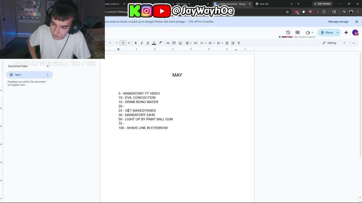Click the decrease indent icon
The height and width of the screenshot is (203, 362).
coord(227,43)
